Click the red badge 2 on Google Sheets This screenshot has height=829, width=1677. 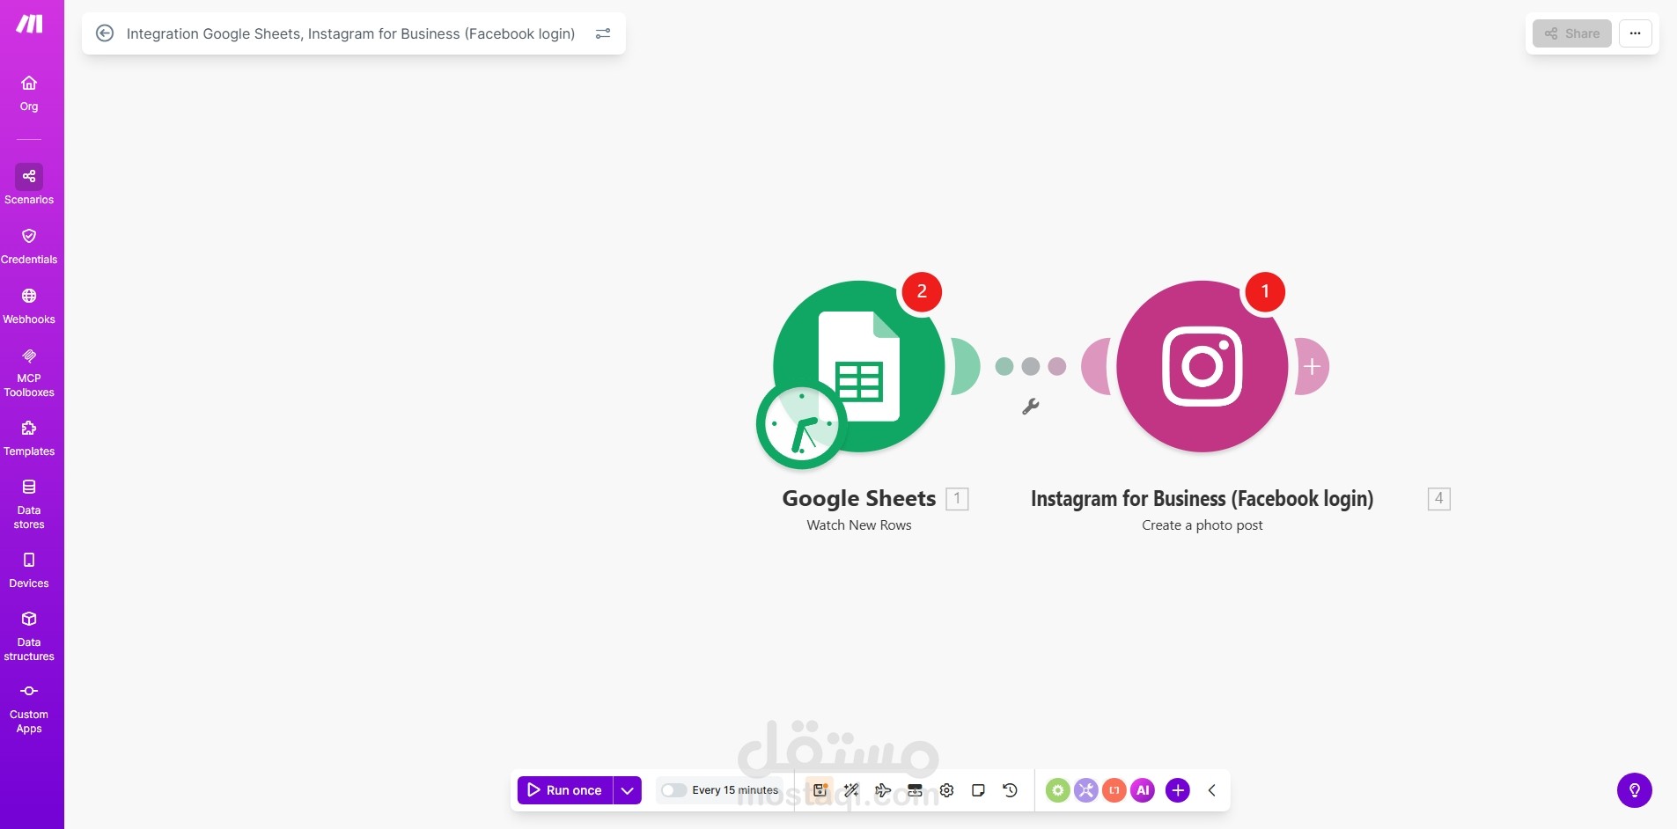pos(922,291)
